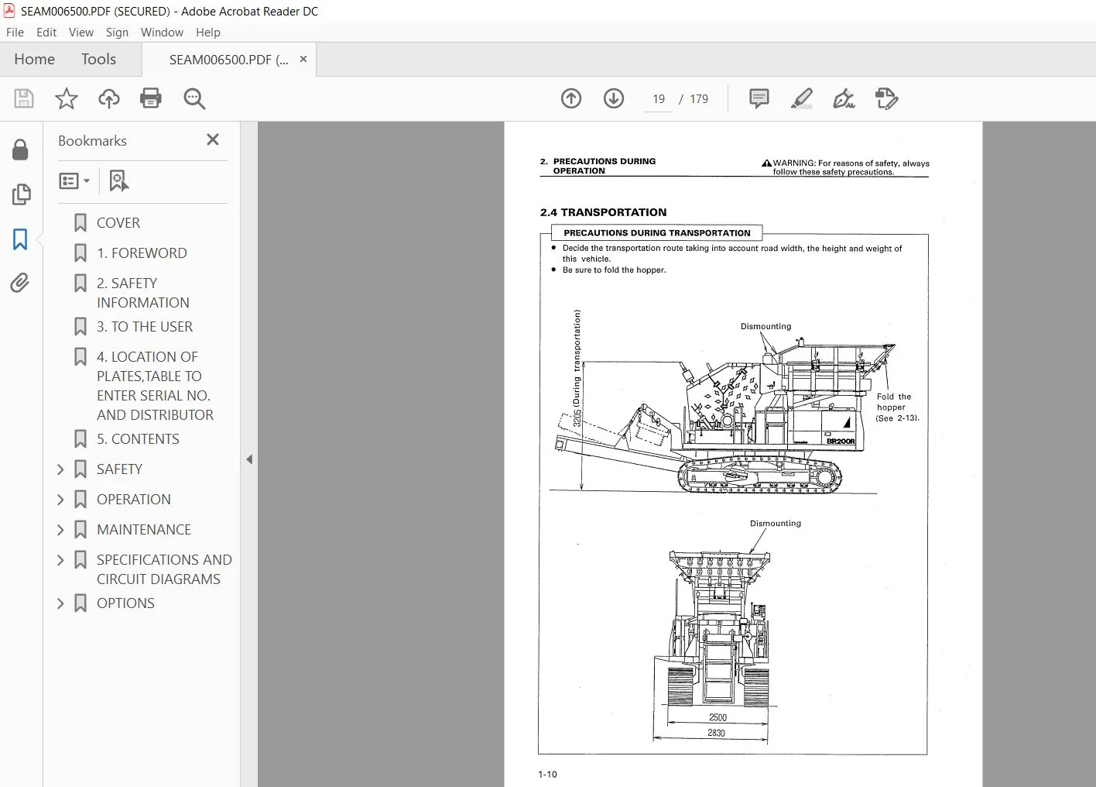Image resolution: width=1096 pixels, height=787 pixels.
Task: Open bookmarks options dropdown menu
Action: click(74, 180)
